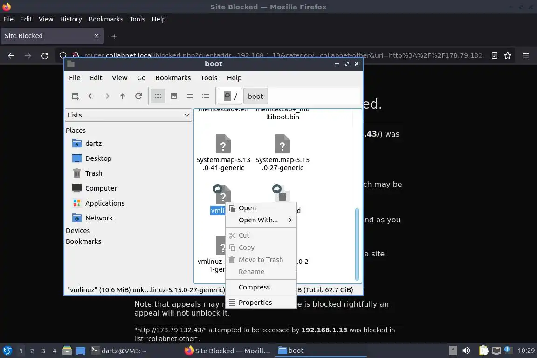Close the Site Blocked tab
The width and height of the screenshot is (537, 358).
(x=96, y=36)
